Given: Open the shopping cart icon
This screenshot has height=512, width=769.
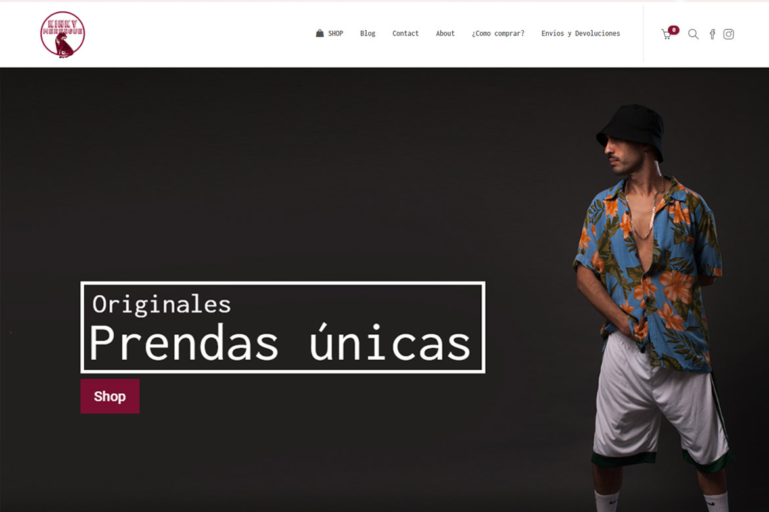Looking at the screenshot, I should click(x=666, y=34).
